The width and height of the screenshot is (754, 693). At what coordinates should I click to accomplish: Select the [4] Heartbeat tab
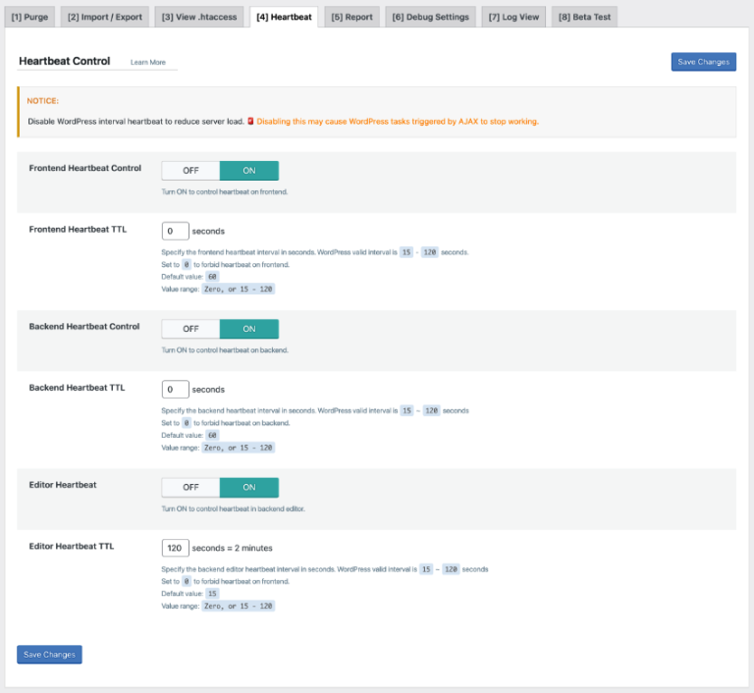click(284, 17)
